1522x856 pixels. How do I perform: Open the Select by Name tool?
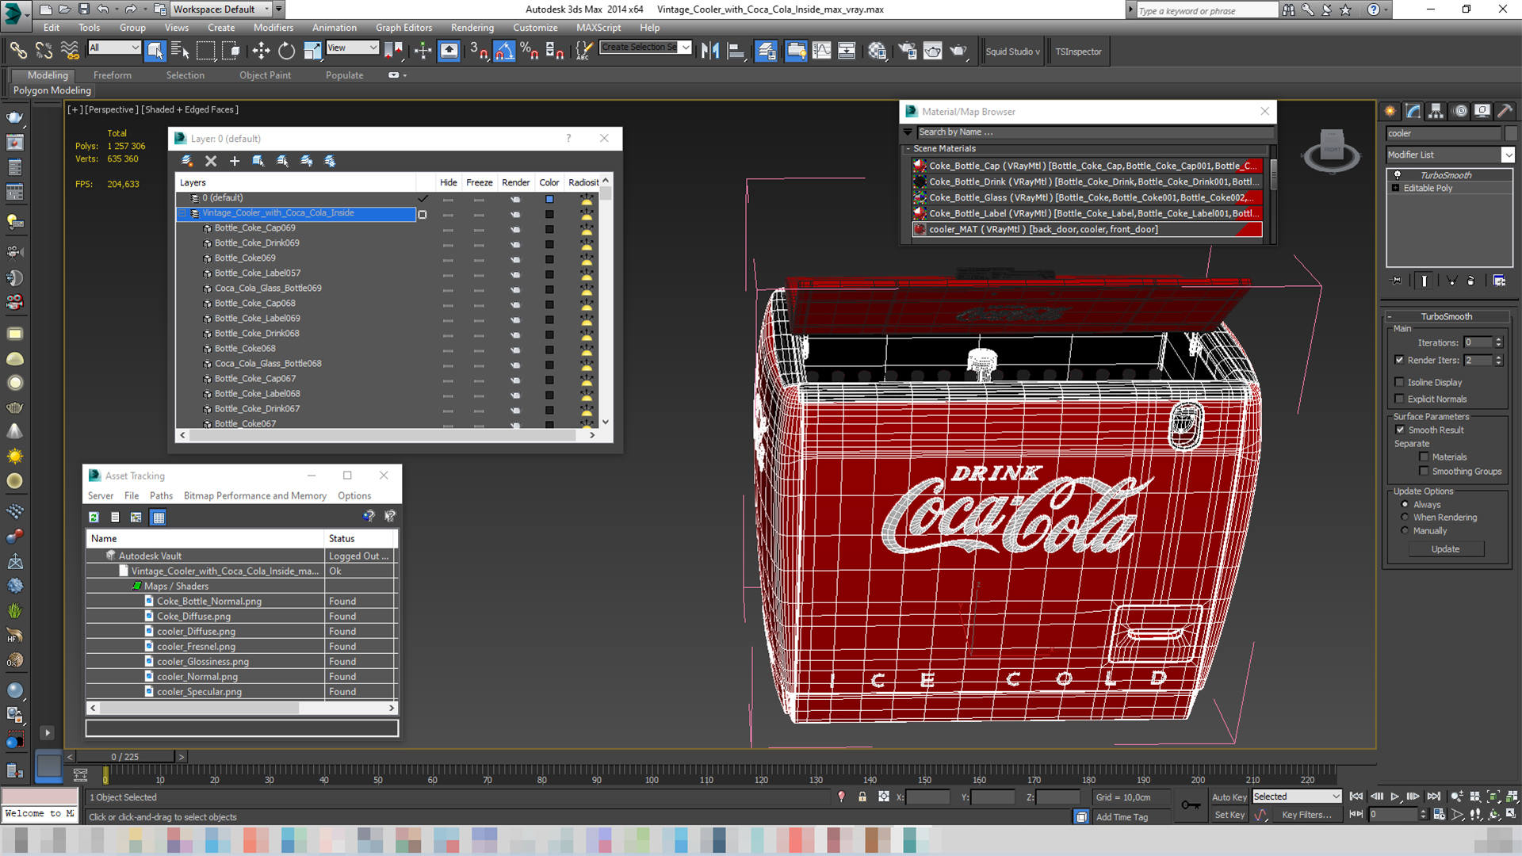(x=180, y=52)
